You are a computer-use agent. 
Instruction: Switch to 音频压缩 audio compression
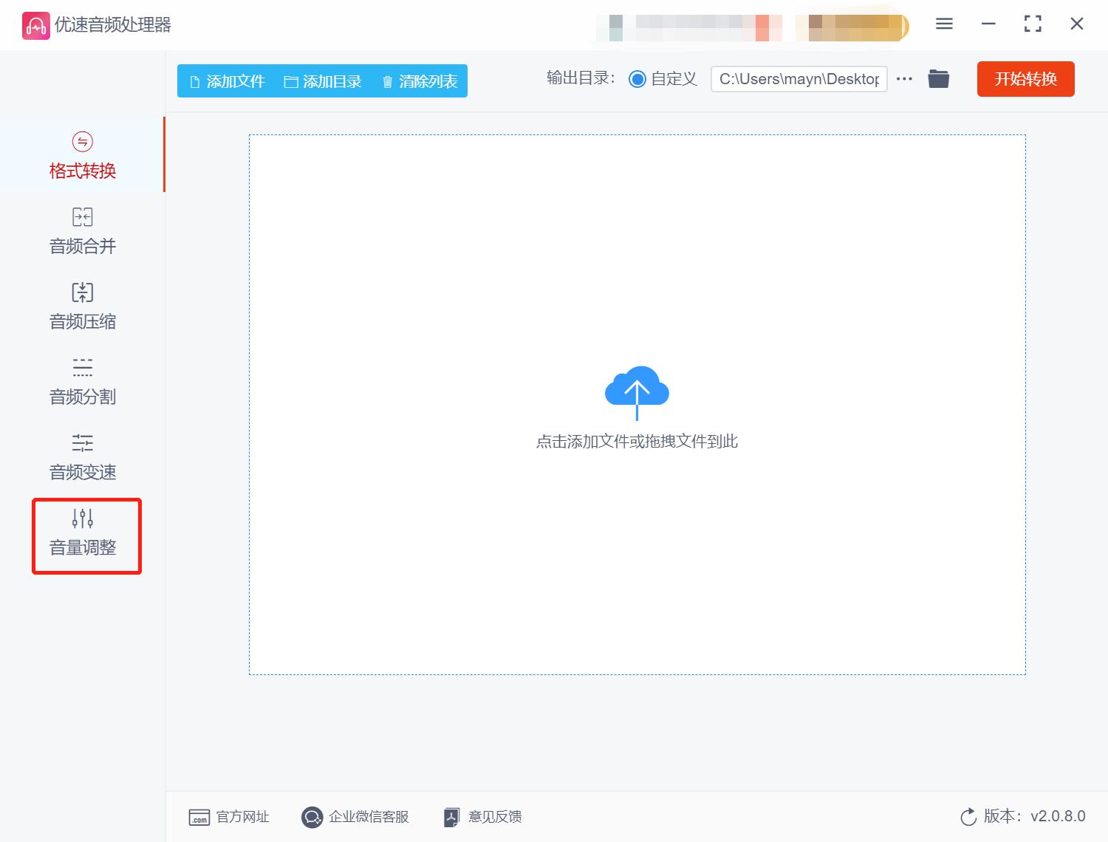coord(81,306)
